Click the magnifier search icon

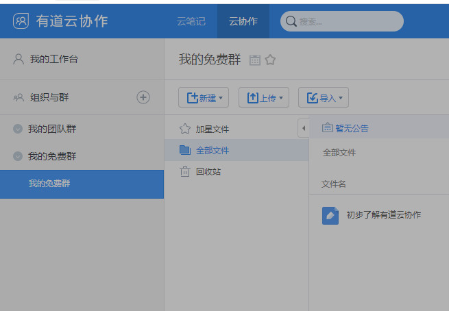click(x=291, y=21)
